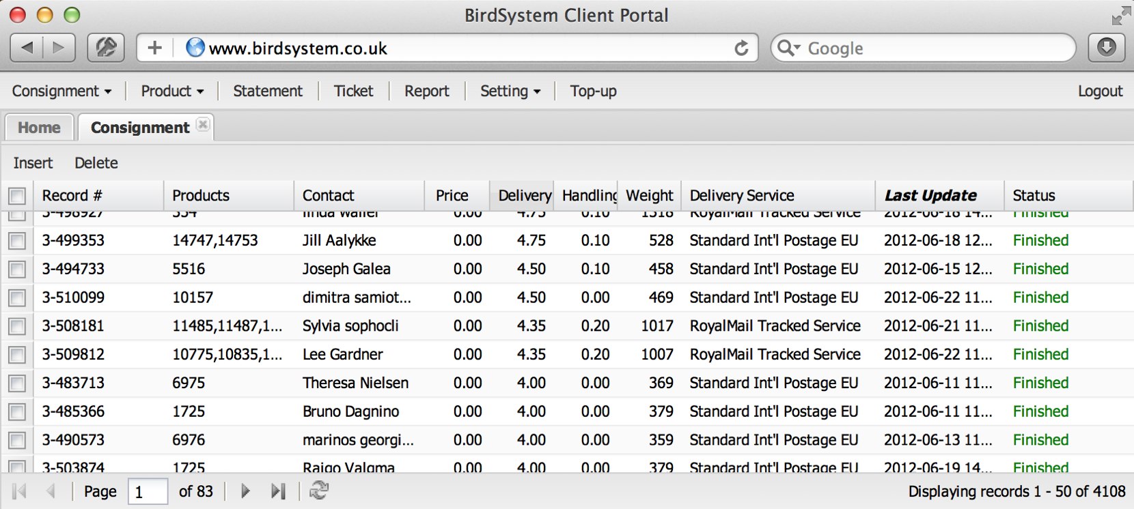Image resolution: width=1134 pixels, height=509 pixels.
Task: Click the browser address bar URL
Action: 298,48
